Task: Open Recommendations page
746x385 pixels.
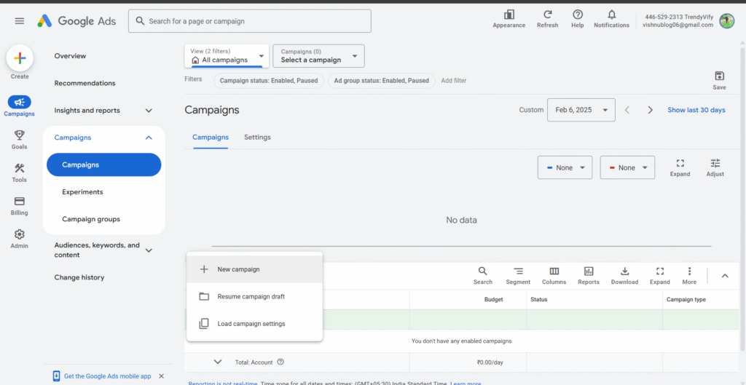Action: [x=85, y=83]
